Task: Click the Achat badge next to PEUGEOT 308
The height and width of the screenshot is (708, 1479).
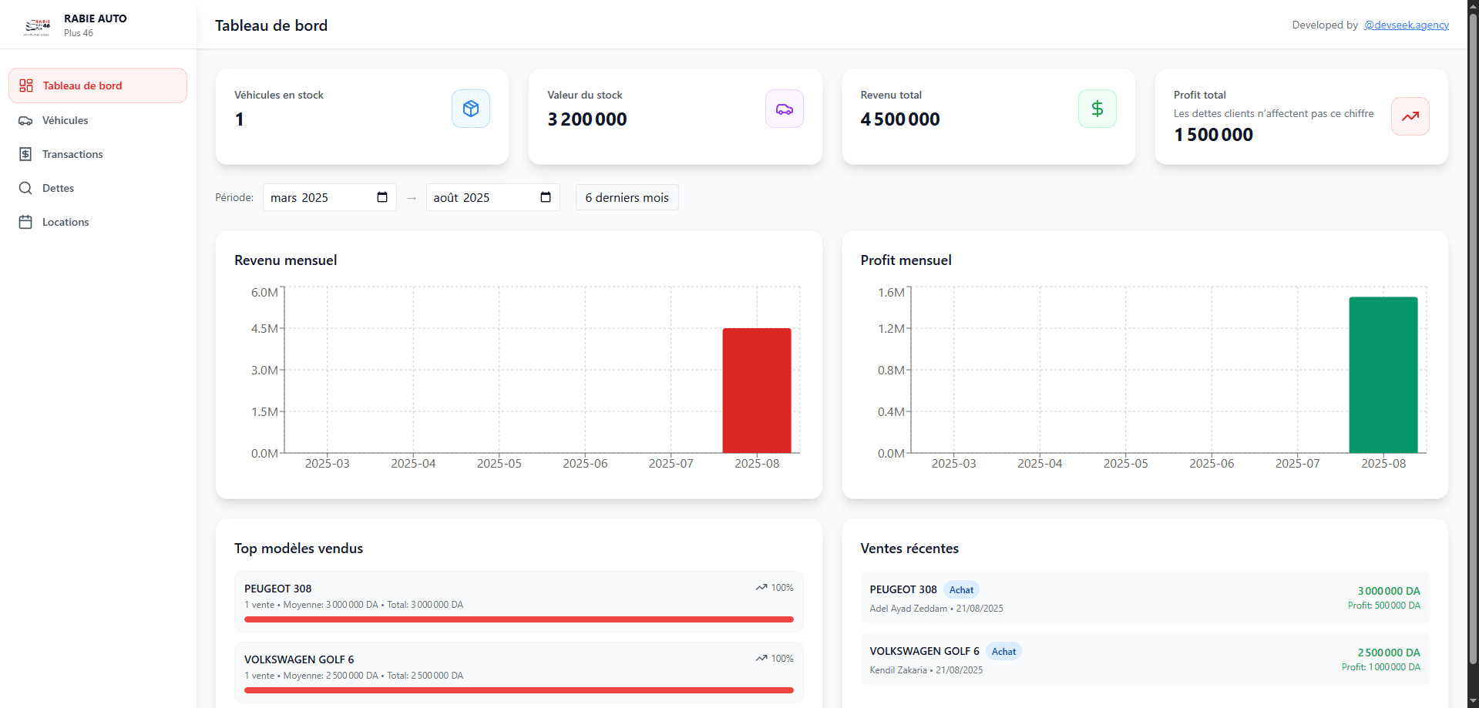Action: pos(961,590)
